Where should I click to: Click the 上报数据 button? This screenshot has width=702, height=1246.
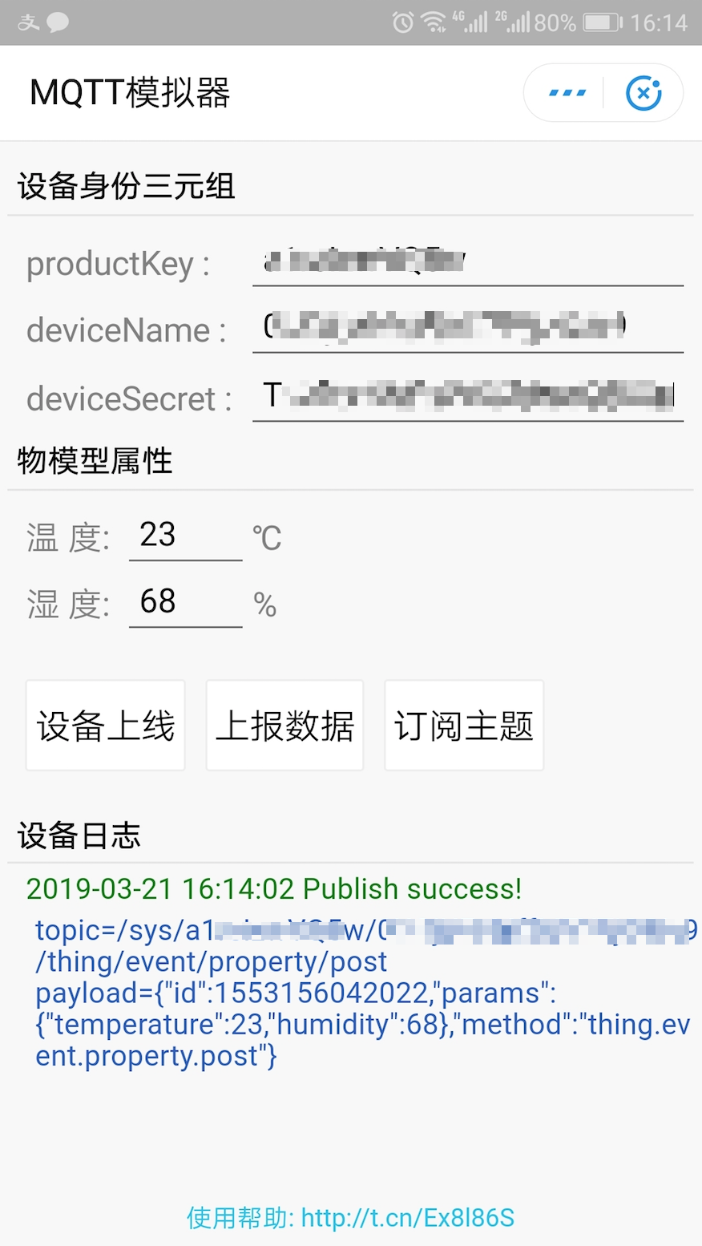point(284,726)
